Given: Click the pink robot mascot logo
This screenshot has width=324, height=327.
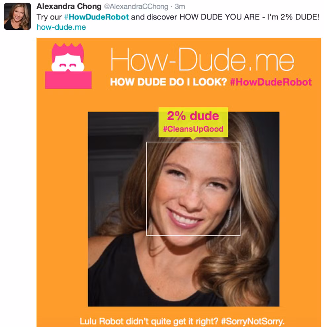Looking at the screenshot, I should point(68,66).
